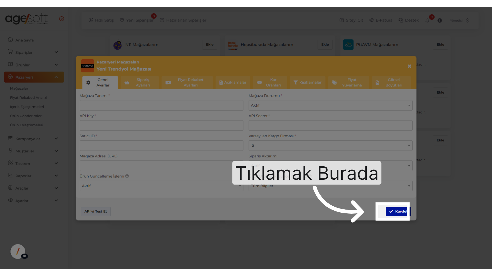Viewport: 492px width, 276px height.
Task: Open Varsayılan Kargo Firması dropdown
Action: [x=330, y=145]
